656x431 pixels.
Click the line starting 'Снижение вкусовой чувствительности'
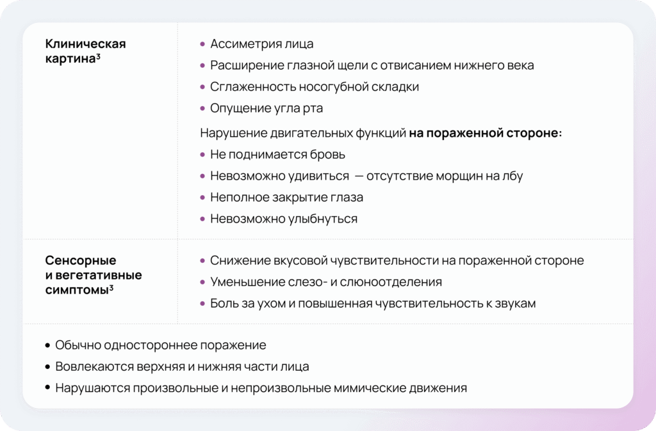pyautogui.click(x=397, y=261)
